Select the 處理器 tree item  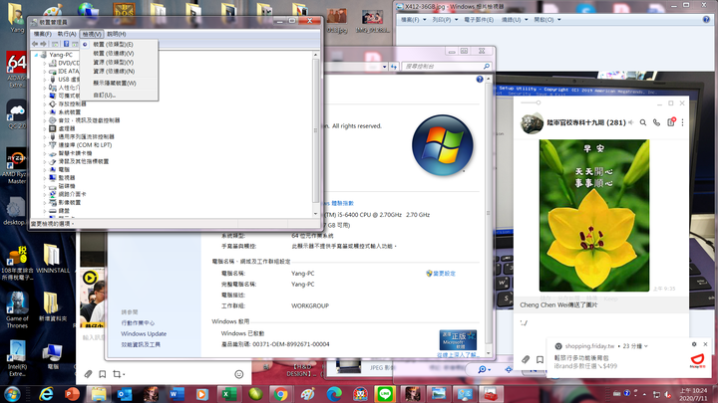67,128
